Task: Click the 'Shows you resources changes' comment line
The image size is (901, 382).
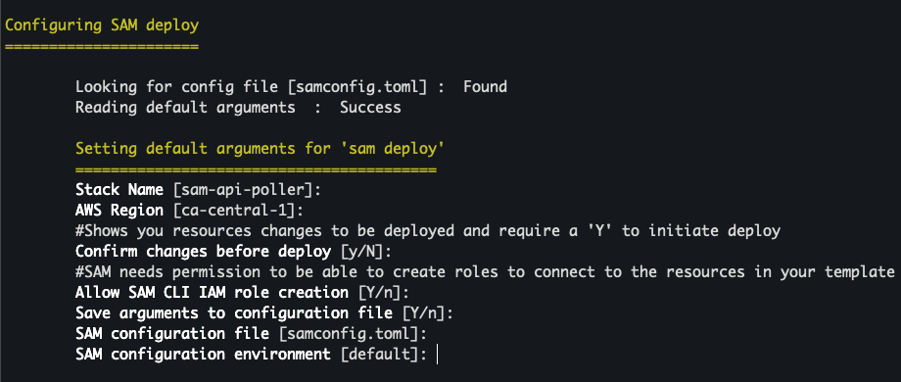Action: [x=428, y=231]
